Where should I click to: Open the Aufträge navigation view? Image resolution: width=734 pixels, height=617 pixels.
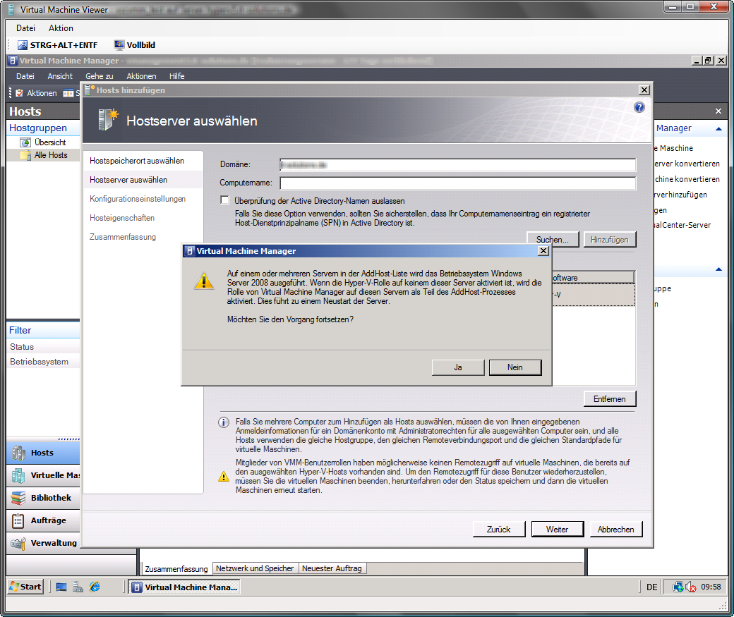(43, 520)
